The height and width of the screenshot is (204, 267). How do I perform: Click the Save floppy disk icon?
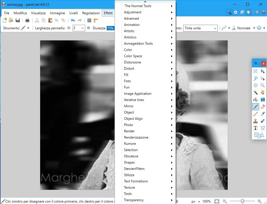[18, 20]
